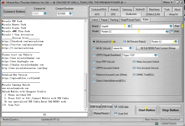Expand the Oppo 1107 dropdown
185x126 pixels.
click(156, 55)
